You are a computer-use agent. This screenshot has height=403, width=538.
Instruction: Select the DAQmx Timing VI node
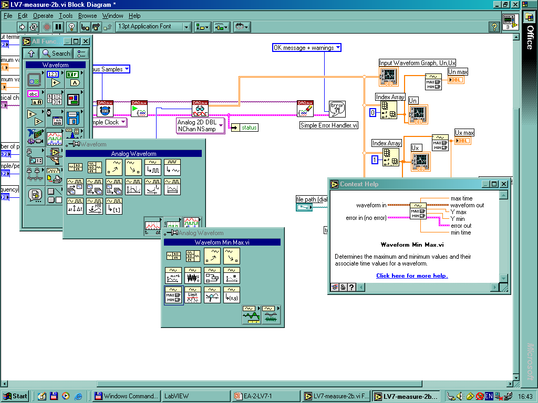click(105, 109)
